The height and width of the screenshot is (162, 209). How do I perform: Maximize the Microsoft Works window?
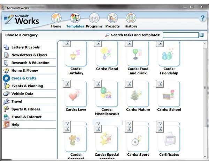(192, 7)
